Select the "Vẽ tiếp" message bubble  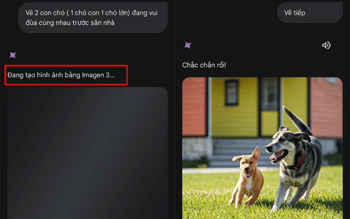click(310, 13)
